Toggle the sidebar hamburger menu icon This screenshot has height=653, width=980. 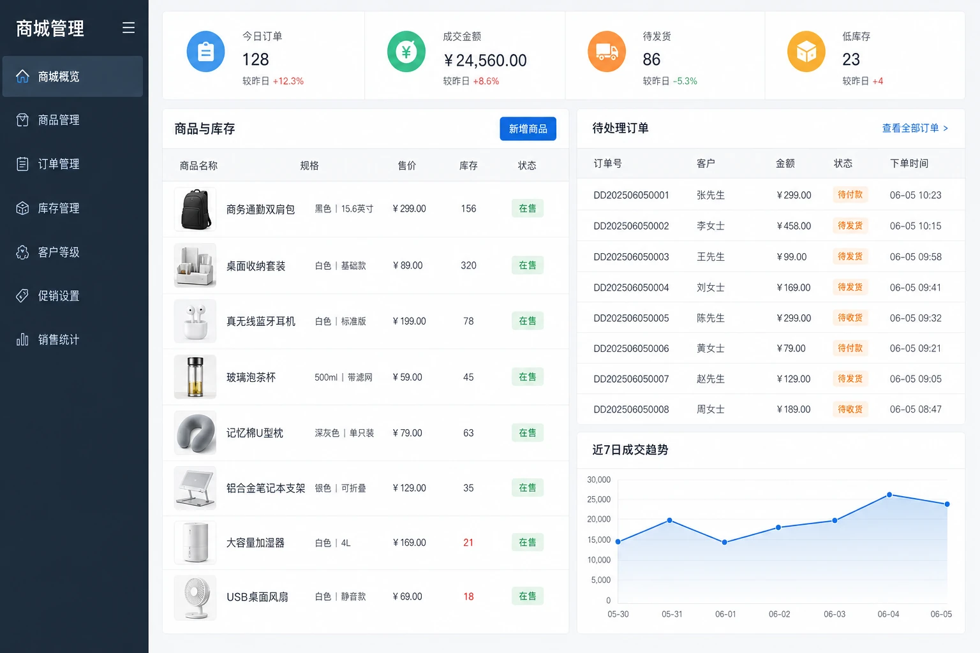tap(128, 27)
